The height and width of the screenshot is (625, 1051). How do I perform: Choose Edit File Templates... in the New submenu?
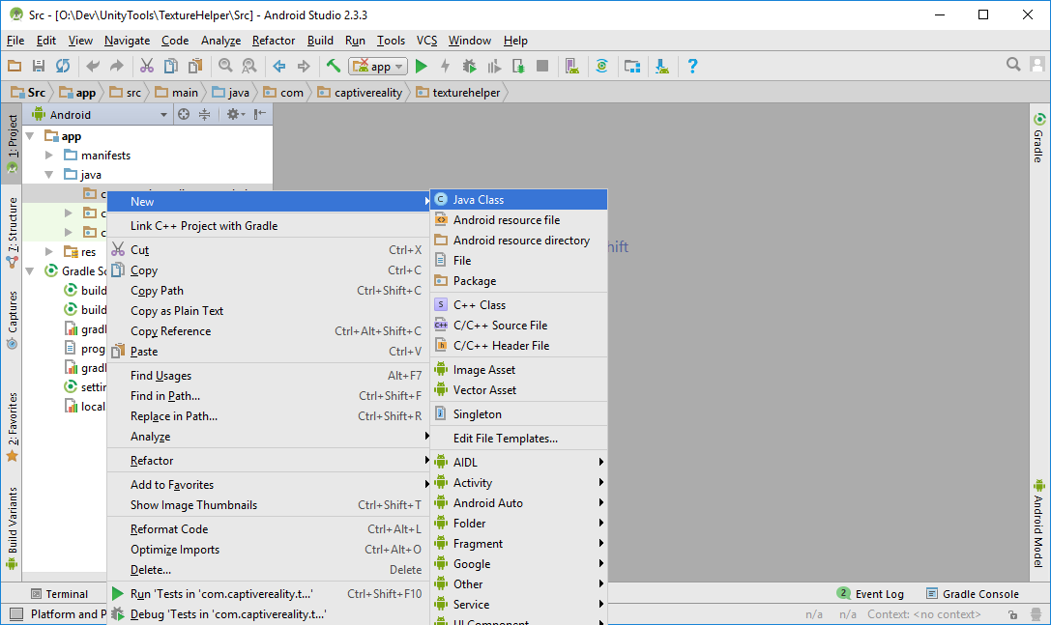(519, 439)
